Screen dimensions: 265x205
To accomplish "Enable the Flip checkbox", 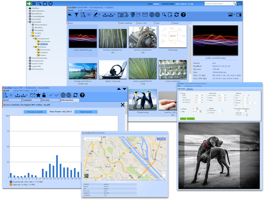I will click(x=181, y=111).
